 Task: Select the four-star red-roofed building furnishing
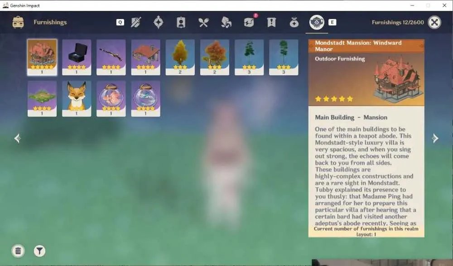pos(145,57)
